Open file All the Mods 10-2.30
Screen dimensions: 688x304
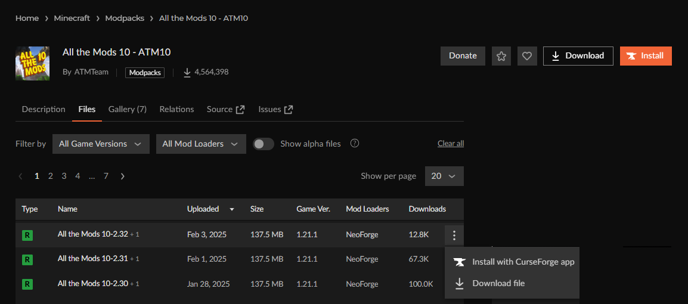tap(93, 284)
